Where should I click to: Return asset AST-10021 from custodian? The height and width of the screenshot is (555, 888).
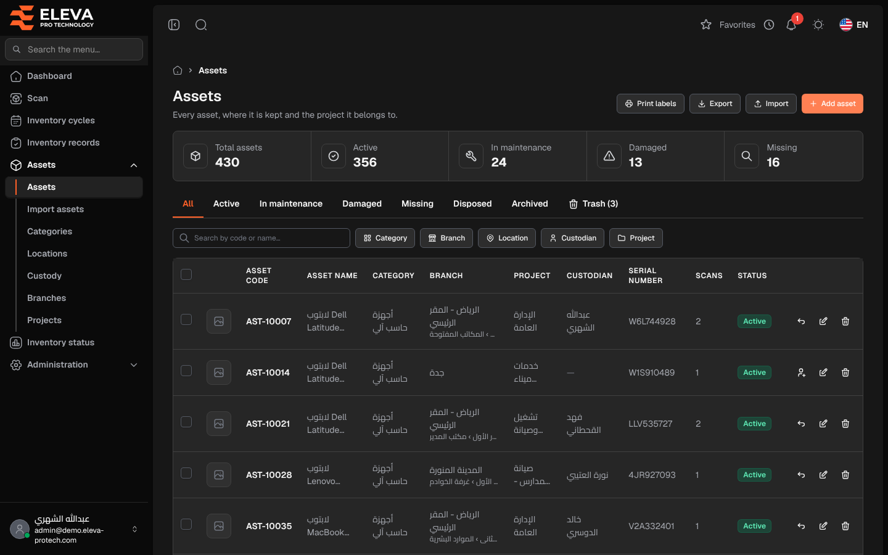click(x=801, y=424)
